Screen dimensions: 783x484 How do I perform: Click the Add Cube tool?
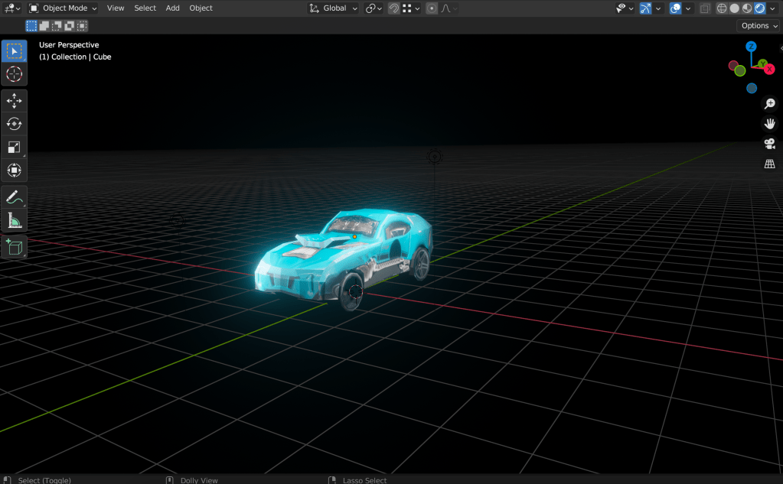click(14, 247)
